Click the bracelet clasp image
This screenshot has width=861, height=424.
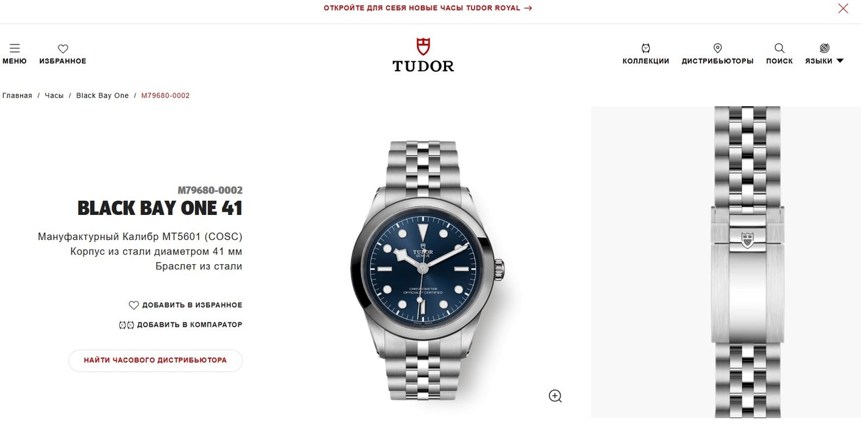(x=747, y=262)
